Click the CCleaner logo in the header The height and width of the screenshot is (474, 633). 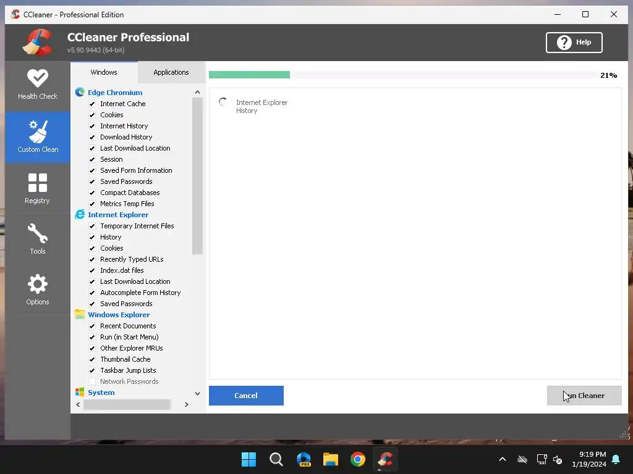38,43
